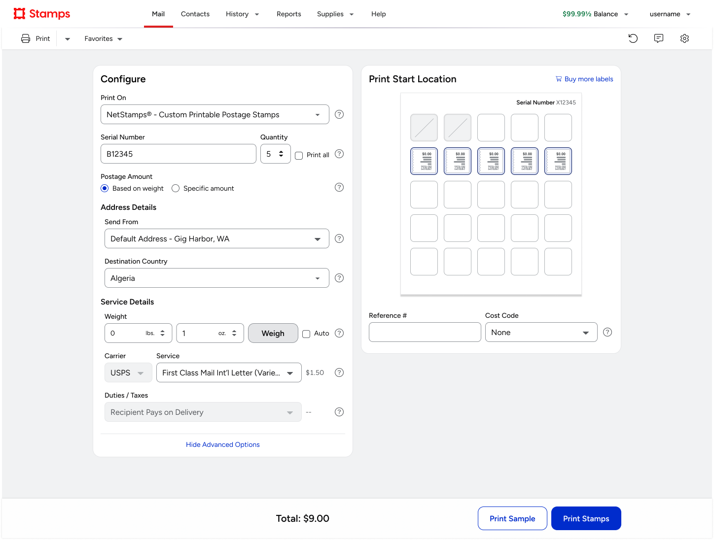Image resolution: width=714 pixels, height=540 pixels.
Task: Select the Specific amount radio button
Action: click(176, 188)
